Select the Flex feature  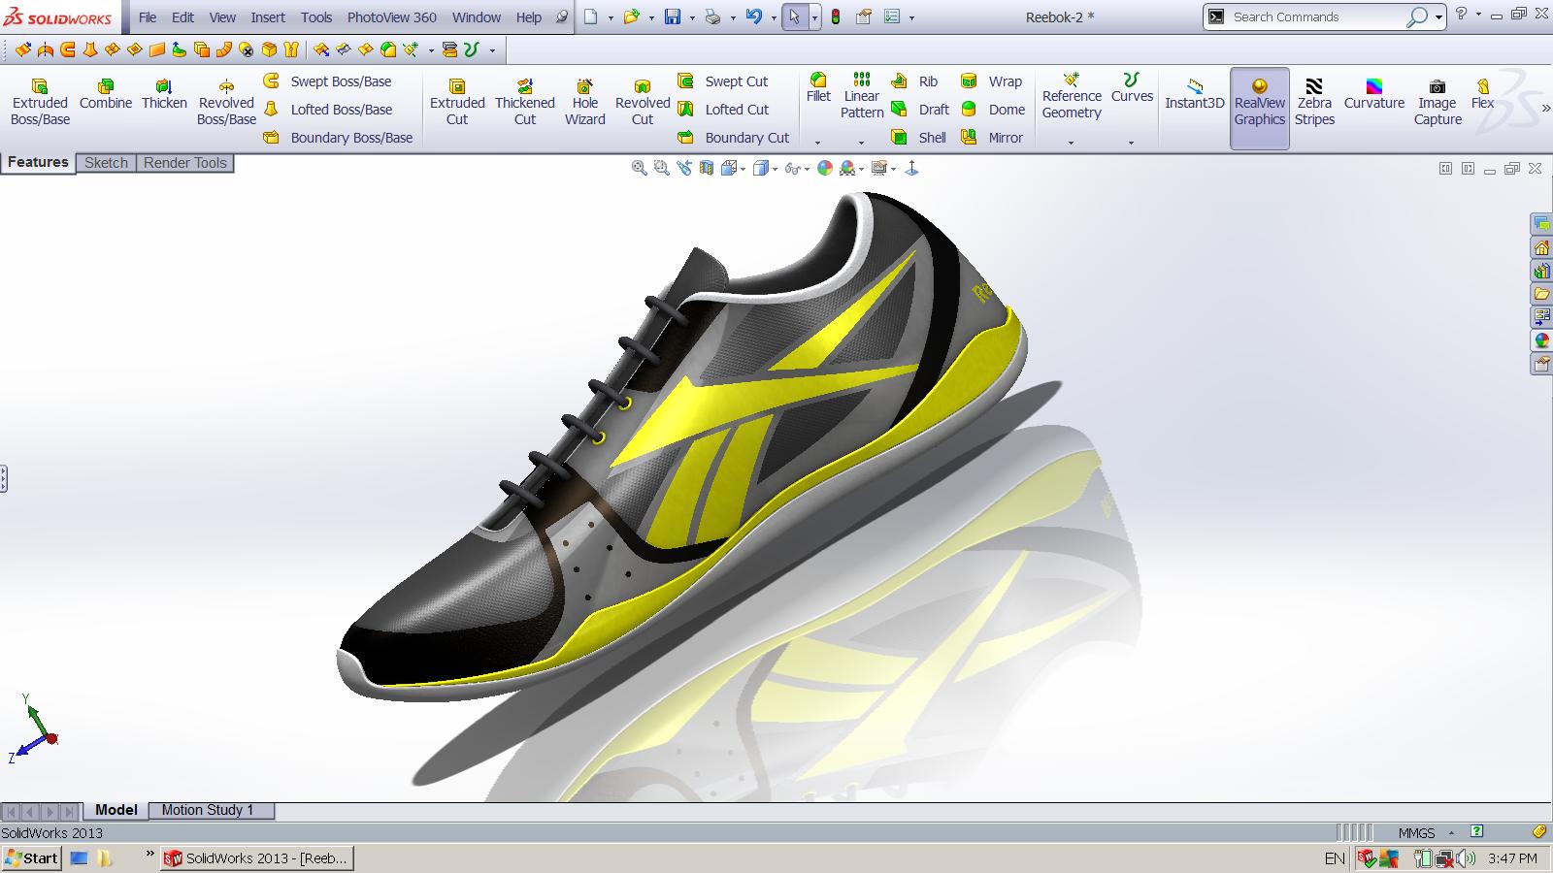pos(1482,94)
